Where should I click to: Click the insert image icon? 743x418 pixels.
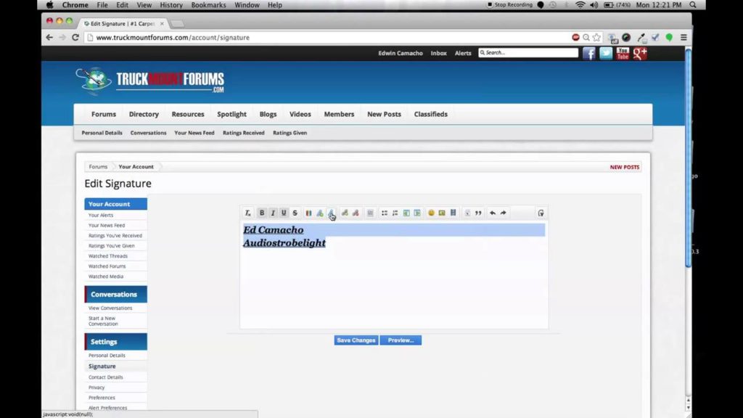pyautogui.click(x=442, y=213)
